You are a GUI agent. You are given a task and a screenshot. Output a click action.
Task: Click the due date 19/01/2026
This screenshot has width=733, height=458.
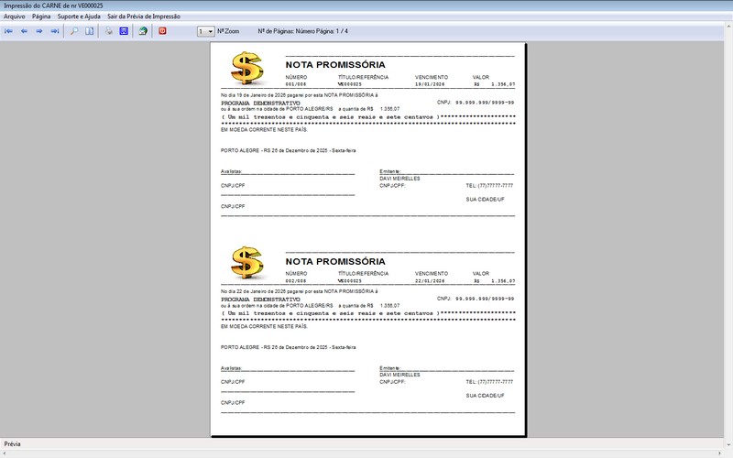tap(430, 84)
